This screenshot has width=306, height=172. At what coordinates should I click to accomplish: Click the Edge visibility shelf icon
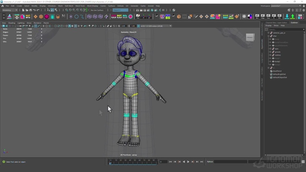tap(263, 17)
